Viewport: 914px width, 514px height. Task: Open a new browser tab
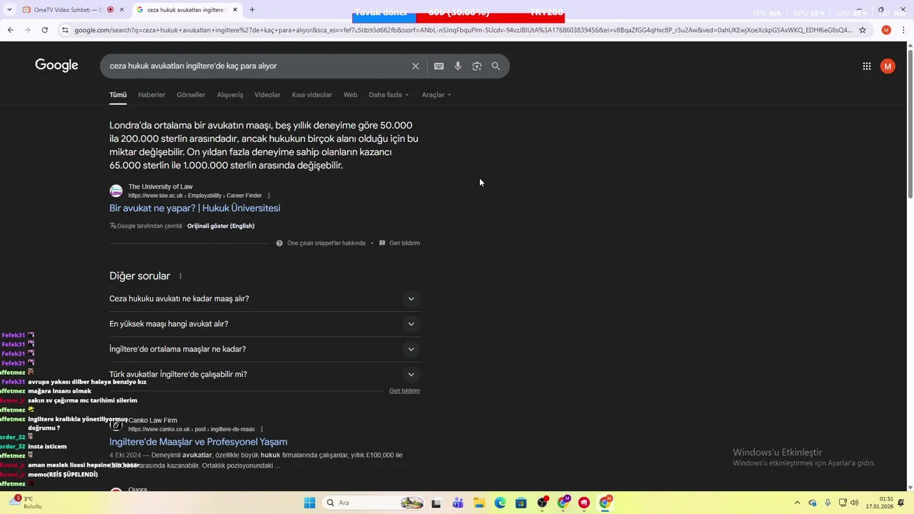coord(252,10)
